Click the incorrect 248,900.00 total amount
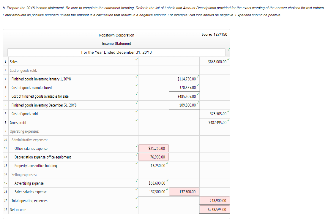 coord(215,201)
